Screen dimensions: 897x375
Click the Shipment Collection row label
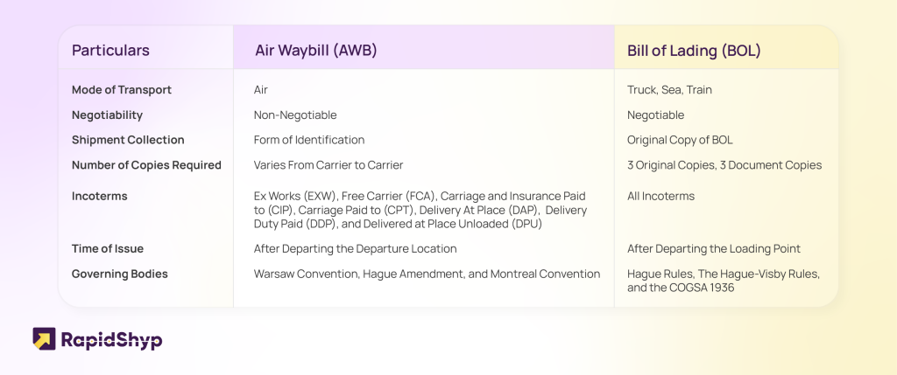tap(128, 140)
